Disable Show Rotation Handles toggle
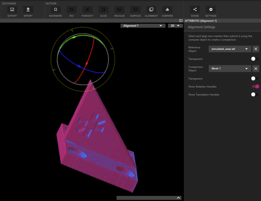261x201 pixels. point(255,87)
